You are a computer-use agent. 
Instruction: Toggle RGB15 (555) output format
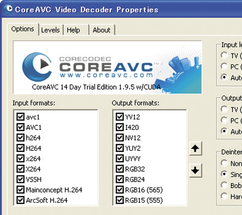coord(120,200)
